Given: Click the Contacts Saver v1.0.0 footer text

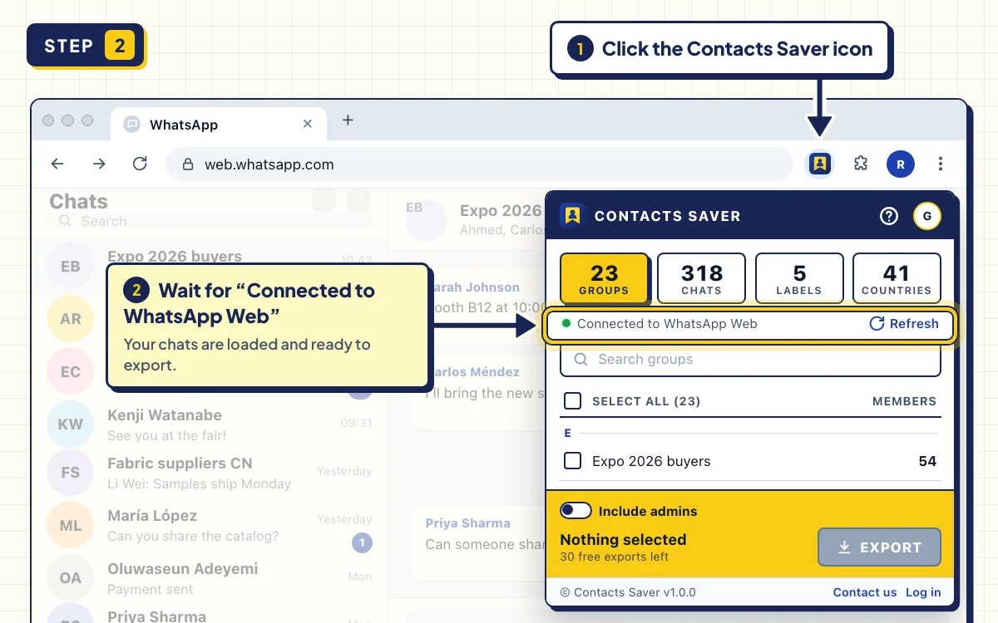Looking at the screenshot, I should (628, 592).
